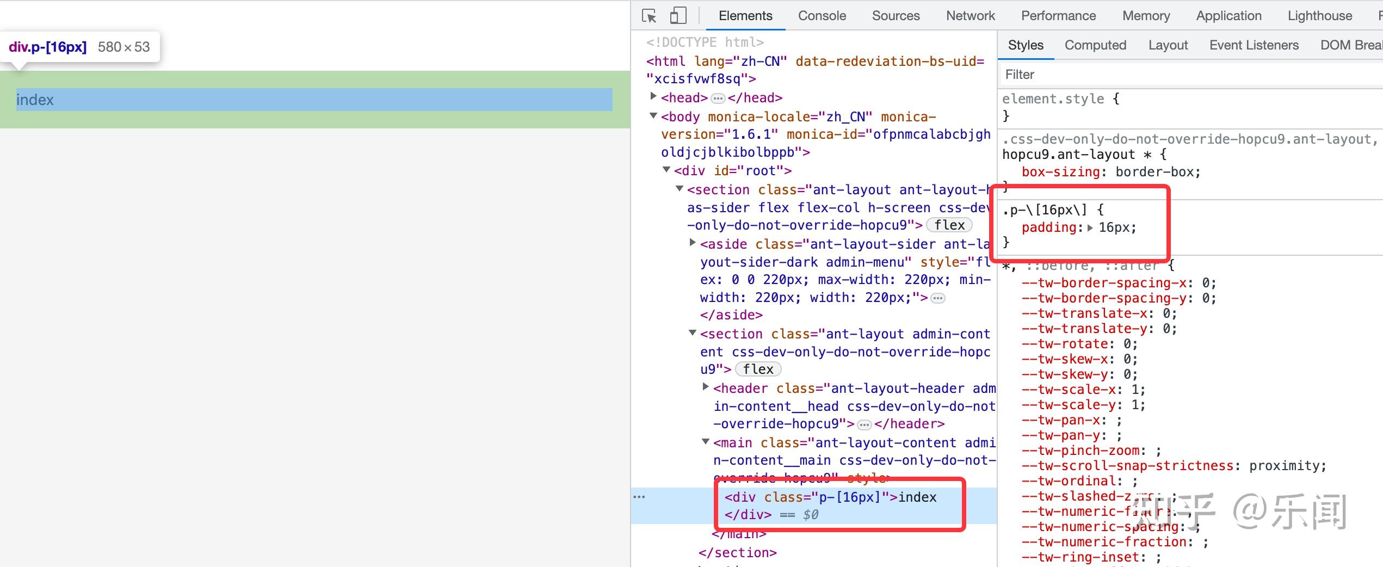Click the styles Filter input field

pyautogui.click(x=1020, y=74)
